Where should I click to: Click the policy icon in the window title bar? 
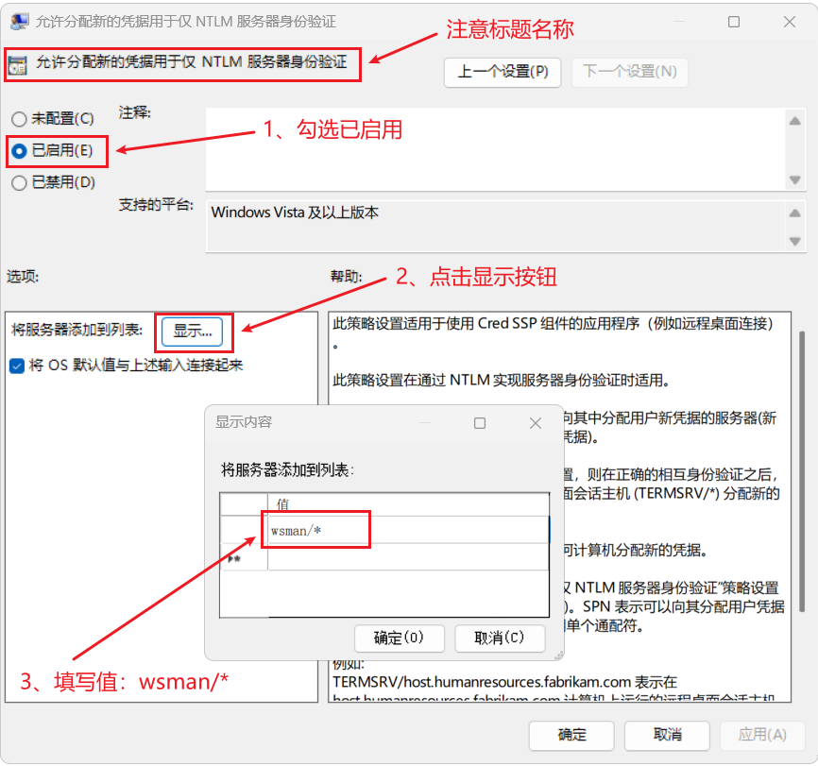pos(17,20)
